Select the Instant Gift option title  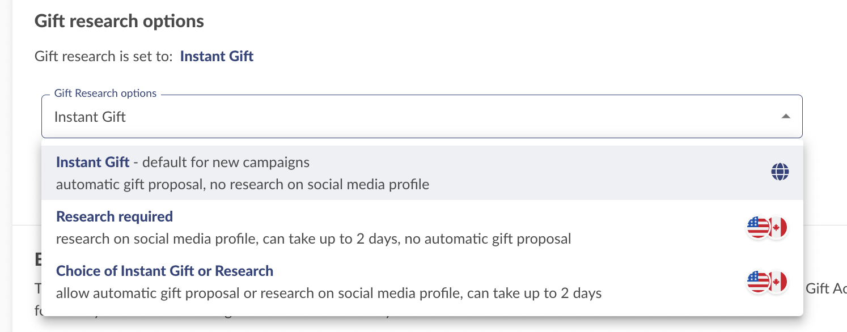[93, 162]
